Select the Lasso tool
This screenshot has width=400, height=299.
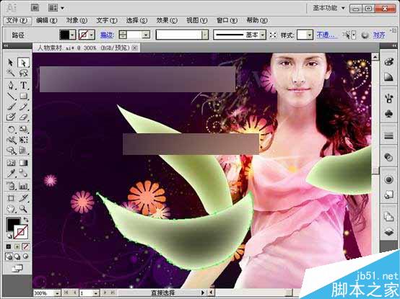click(23, 73)
